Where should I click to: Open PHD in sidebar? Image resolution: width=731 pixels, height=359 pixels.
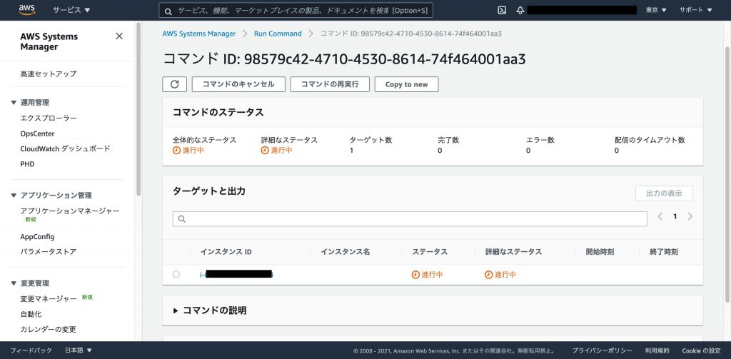tap(28, 164)
